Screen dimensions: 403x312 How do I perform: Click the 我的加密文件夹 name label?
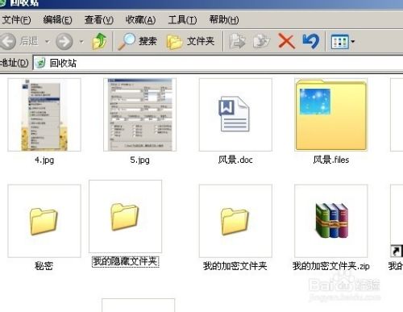coord(235,266)
